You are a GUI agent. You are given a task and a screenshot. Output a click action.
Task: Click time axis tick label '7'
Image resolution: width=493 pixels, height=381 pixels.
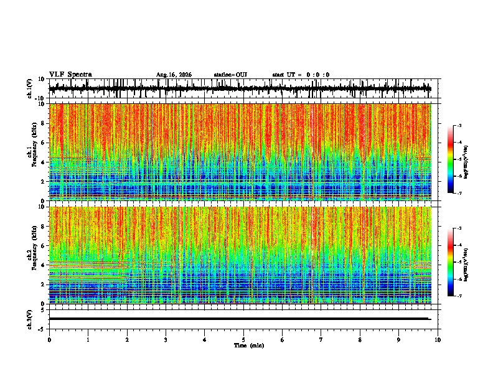click(x=321, y=340)
